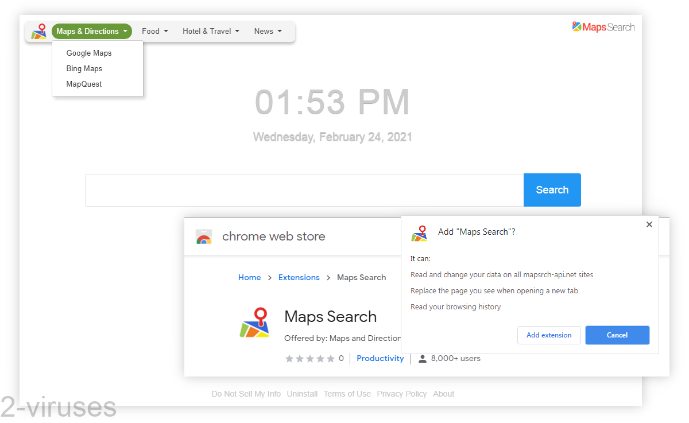Click the Maps Search pin icon in the navbar

[x=38, y=32]
